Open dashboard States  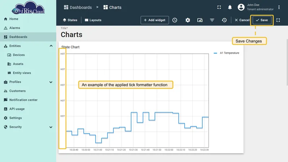(70, 20)
